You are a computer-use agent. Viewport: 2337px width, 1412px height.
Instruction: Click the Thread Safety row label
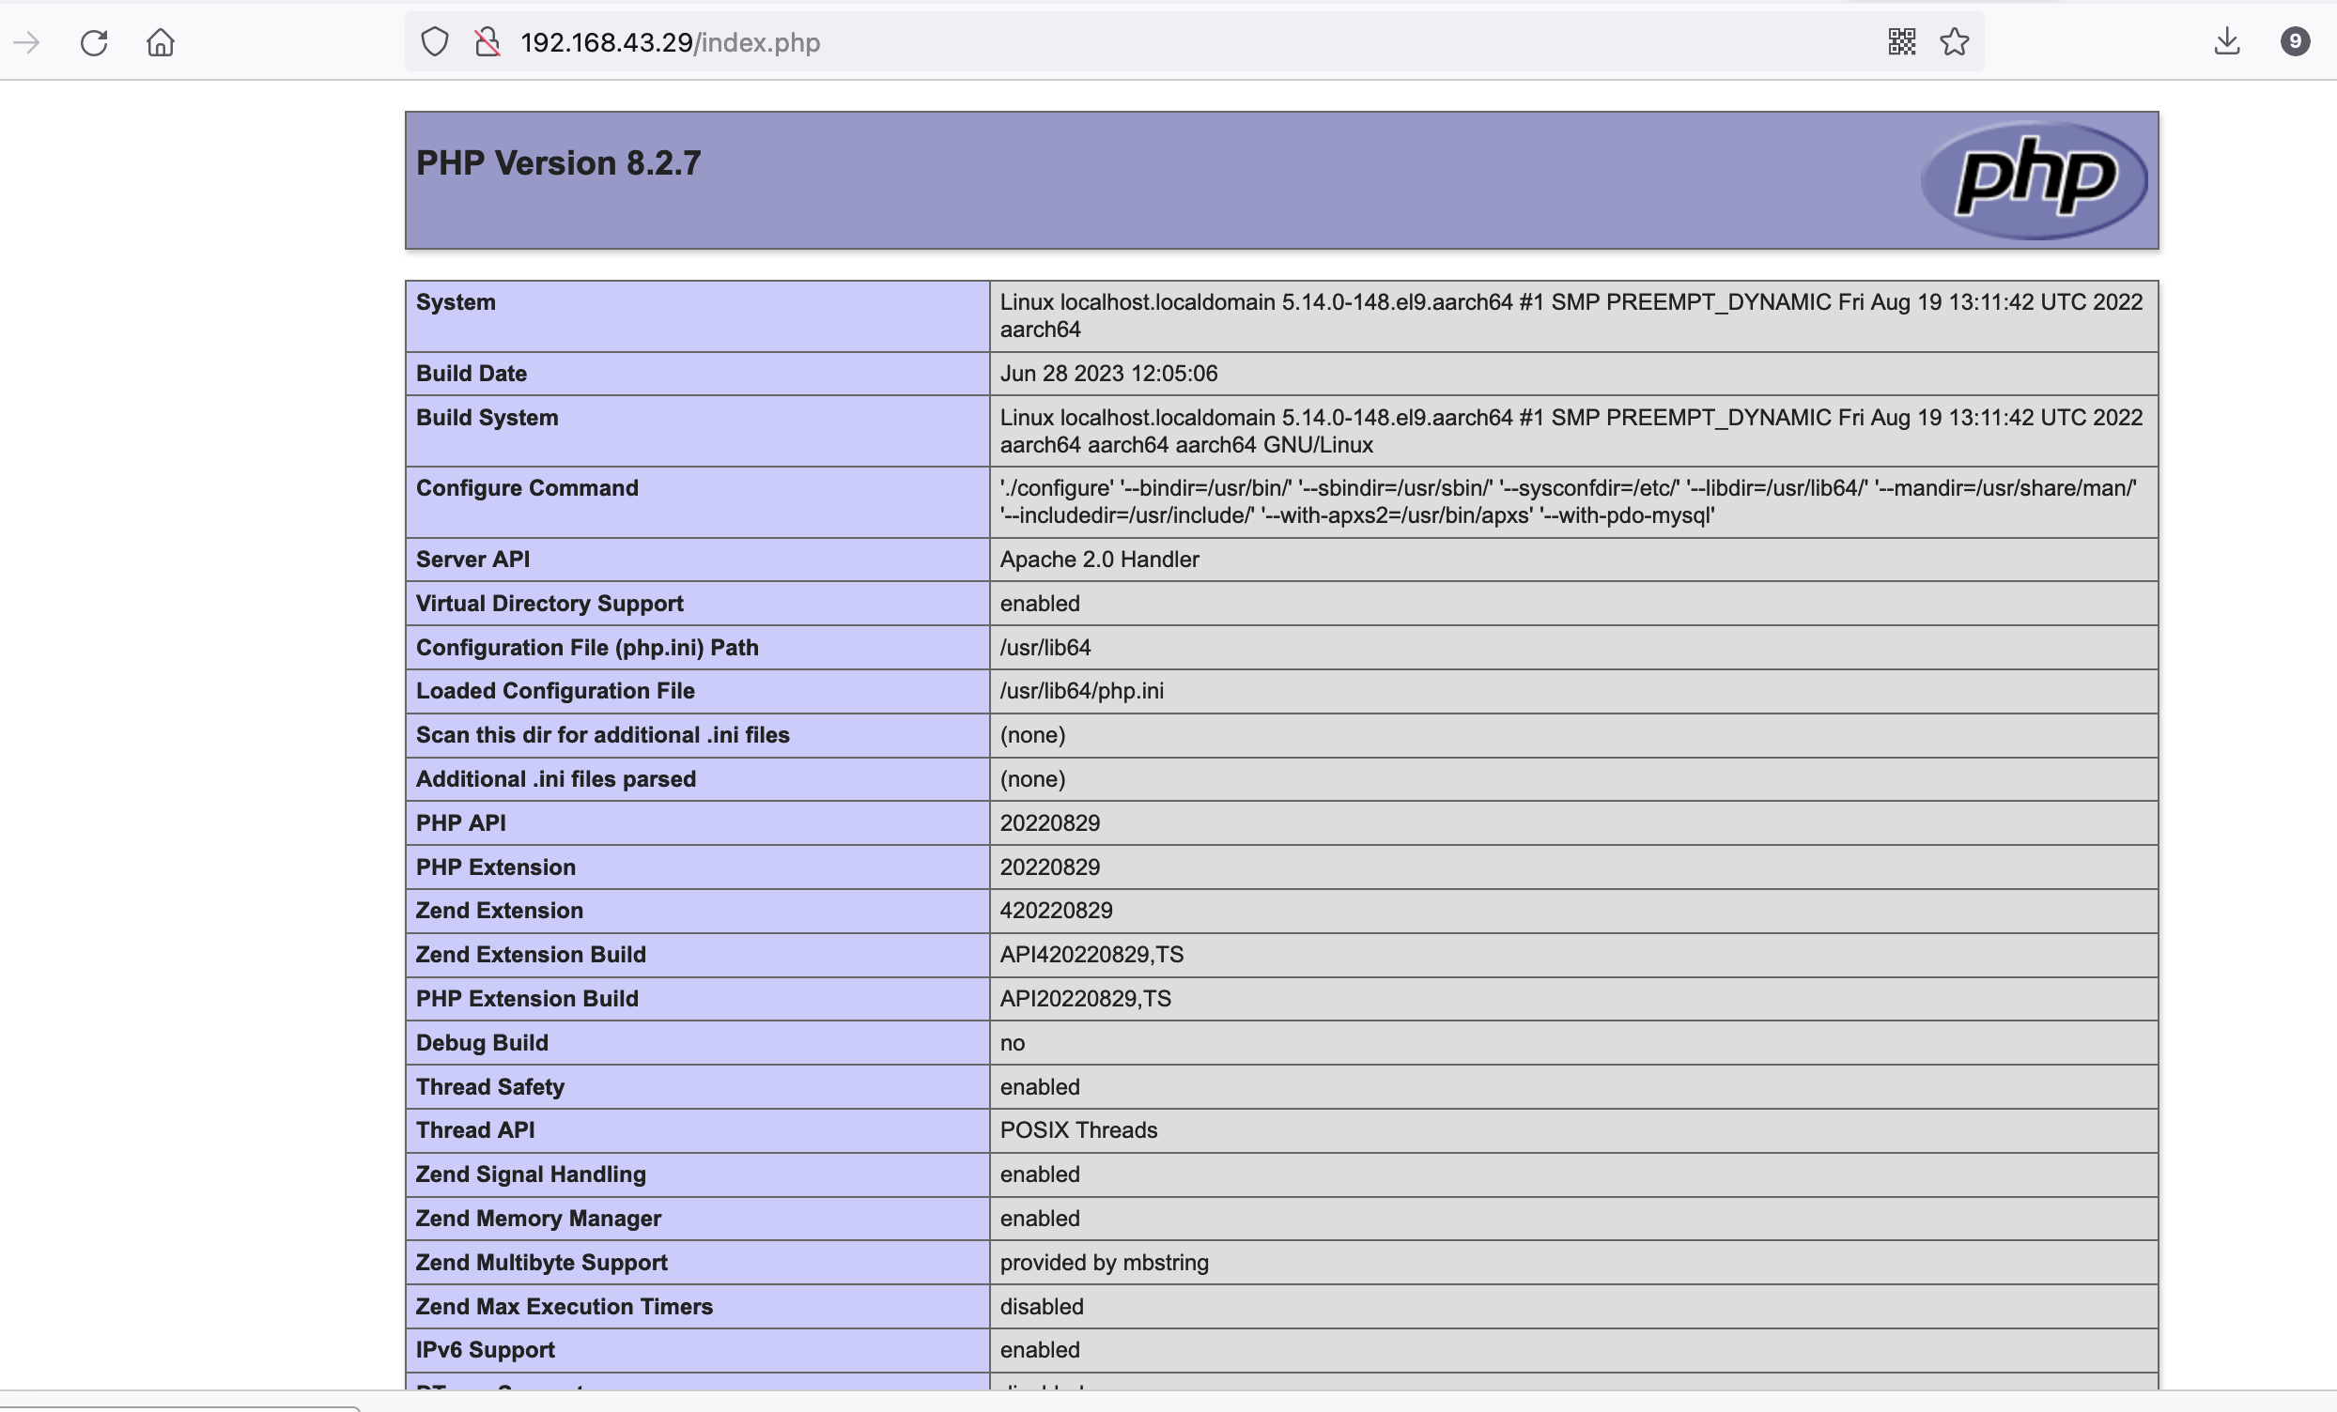489,1087
